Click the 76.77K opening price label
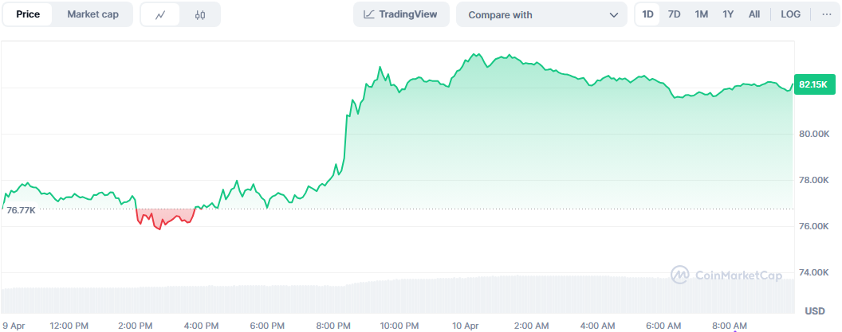Screen dimensions: 842x332 [20, 209]
